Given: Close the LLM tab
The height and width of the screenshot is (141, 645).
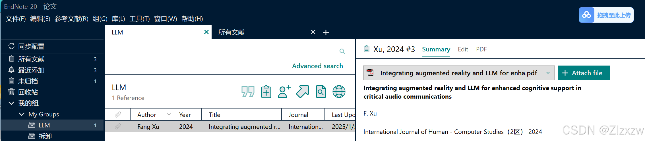Looking at the screenshot, I should click(206, 32).
